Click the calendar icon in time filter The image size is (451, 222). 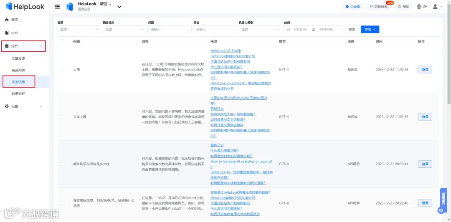(288, 29)
